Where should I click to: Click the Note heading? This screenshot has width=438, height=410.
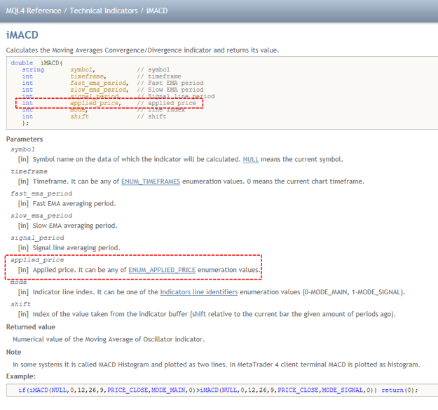coord(14,353)
